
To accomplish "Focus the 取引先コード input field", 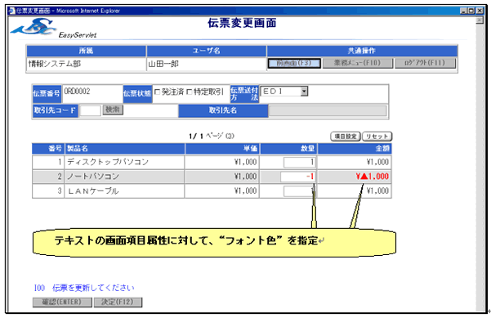I will click(x=90, y=110).
